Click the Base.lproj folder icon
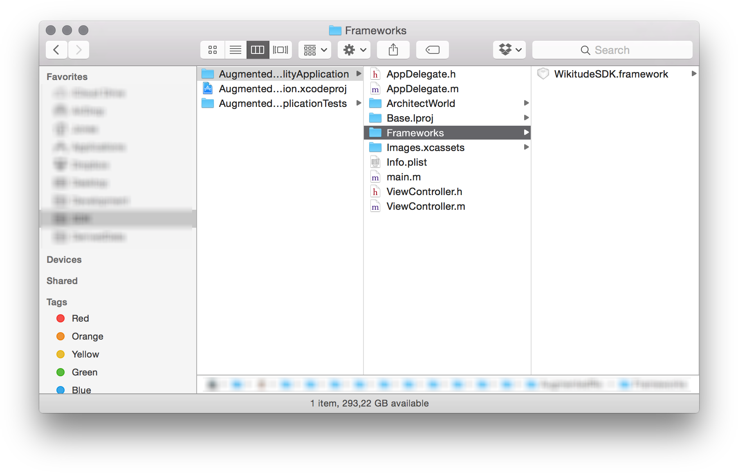Image resolution: width=738 pixels, height=473 pixels. tap(375, 118)
